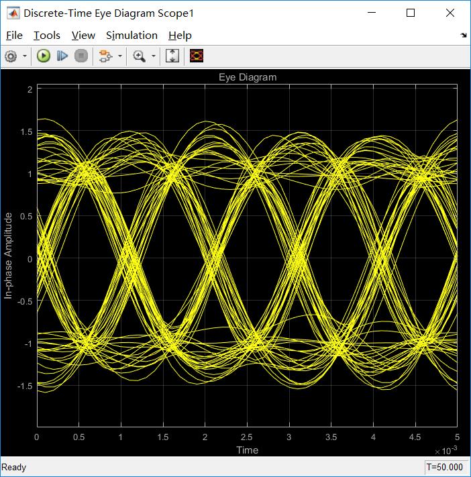Open the zoom tool dropdown arrow
471x477 pixels.
point(154,56)
